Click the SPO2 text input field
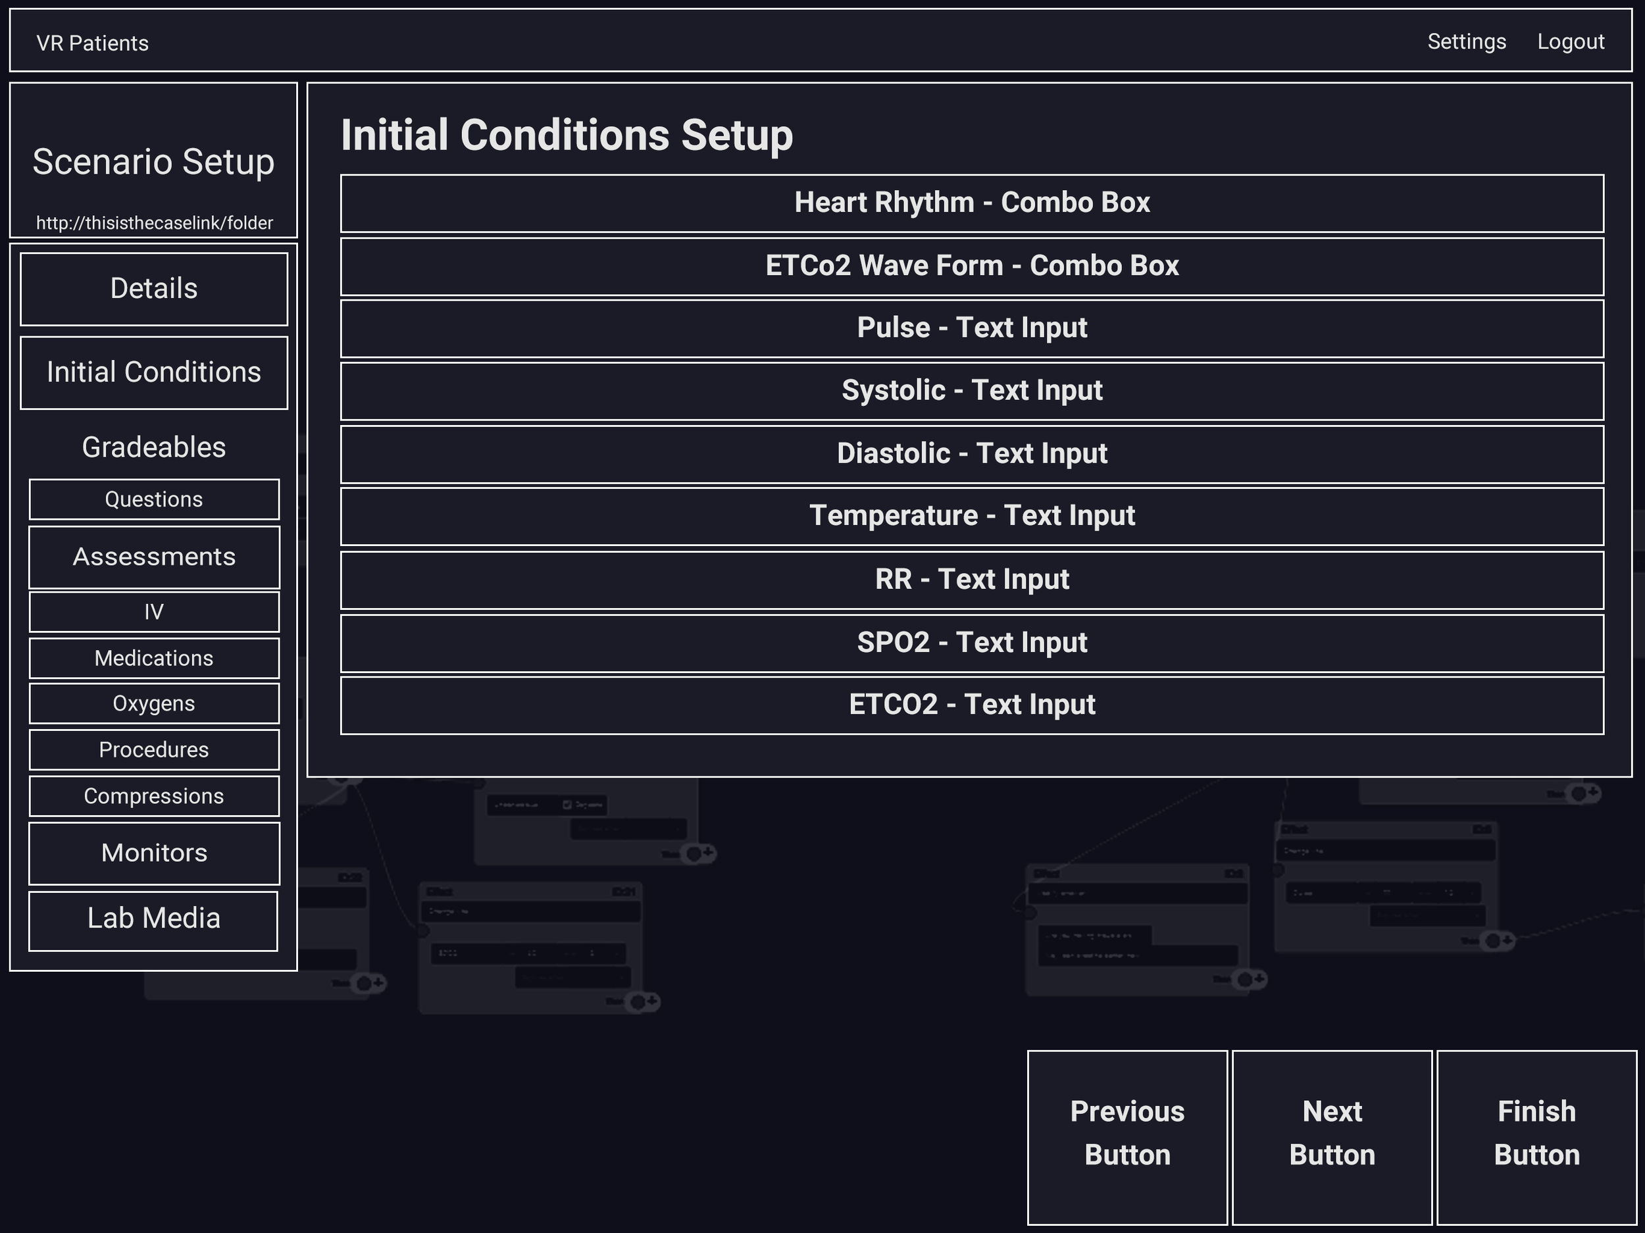Screen dimensions: 1645x1233 [971, 643]
